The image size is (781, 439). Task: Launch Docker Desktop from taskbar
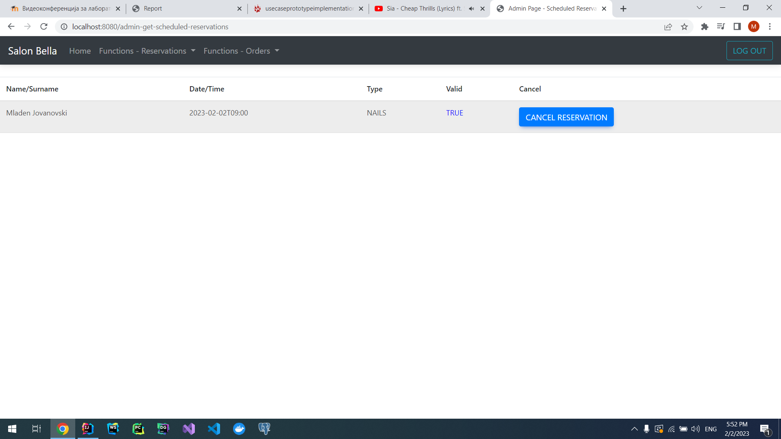pos(239,429)
